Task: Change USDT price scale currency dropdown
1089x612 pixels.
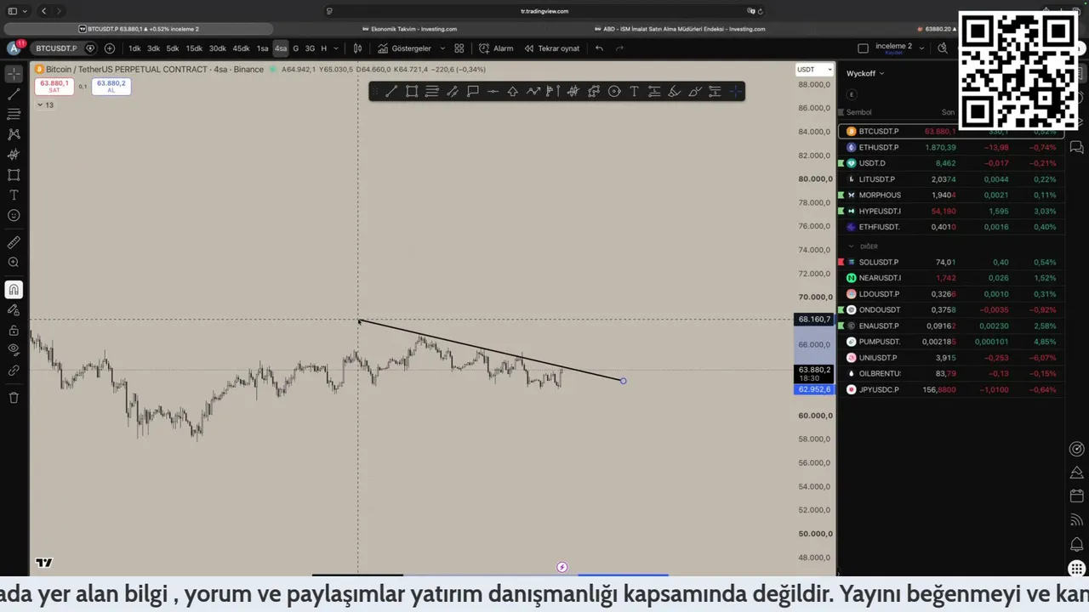Action: [814, 70]
